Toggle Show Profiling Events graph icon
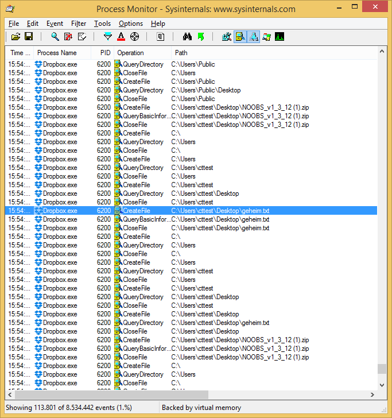This screenshot has height=418, width=392. coord(280,37)
